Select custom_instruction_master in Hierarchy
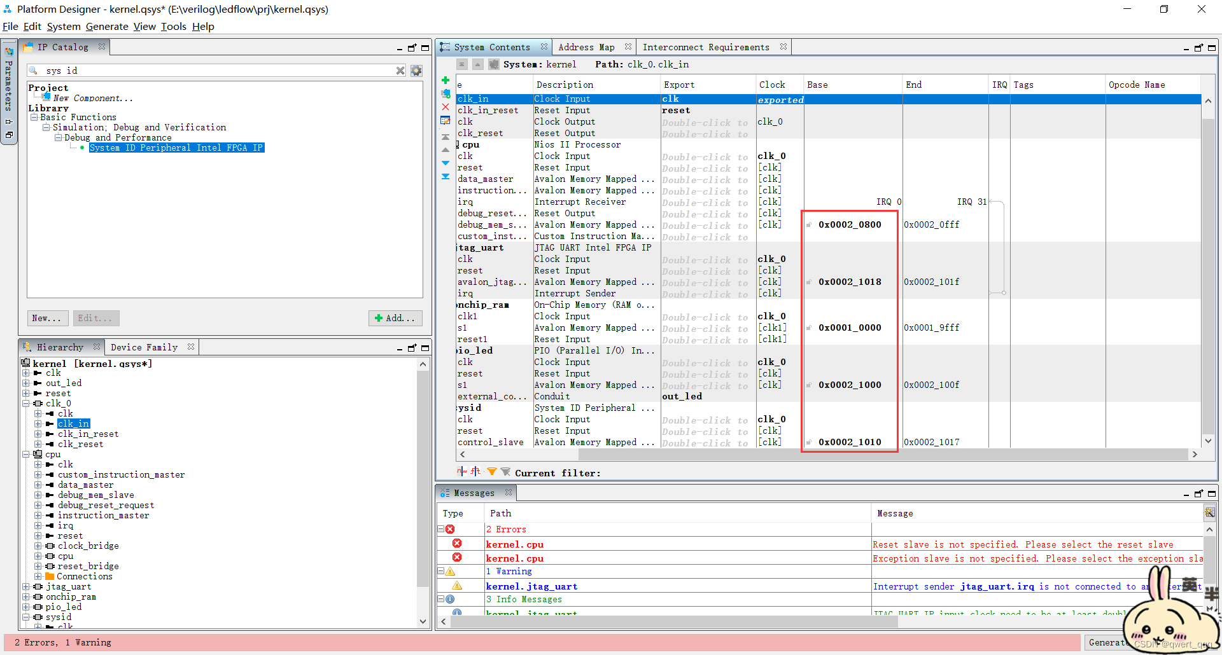Screen dimensions: 1222x655 (121, 474)
